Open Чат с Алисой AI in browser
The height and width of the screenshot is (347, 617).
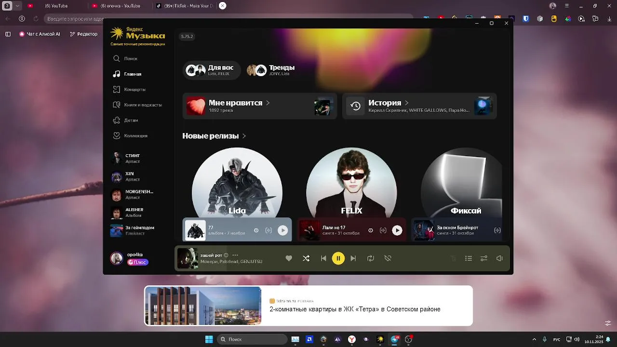tap(40, 34)
